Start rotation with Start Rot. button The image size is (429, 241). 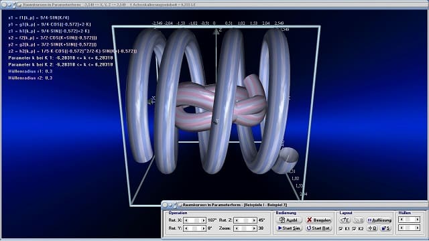(x=319, y=228)
